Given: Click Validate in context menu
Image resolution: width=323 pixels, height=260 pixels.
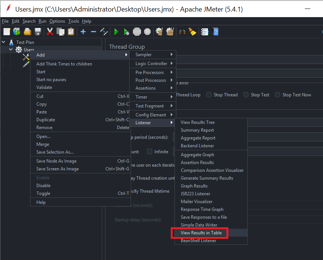Looking at the screenshot, I should pos(81,87).
